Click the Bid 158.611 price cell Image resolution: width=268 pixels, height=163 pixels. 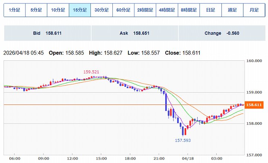(x=47, y=33)
